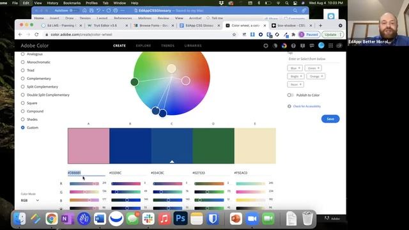
Task: Open the Trash in the dock
Action: click(307, 218)
